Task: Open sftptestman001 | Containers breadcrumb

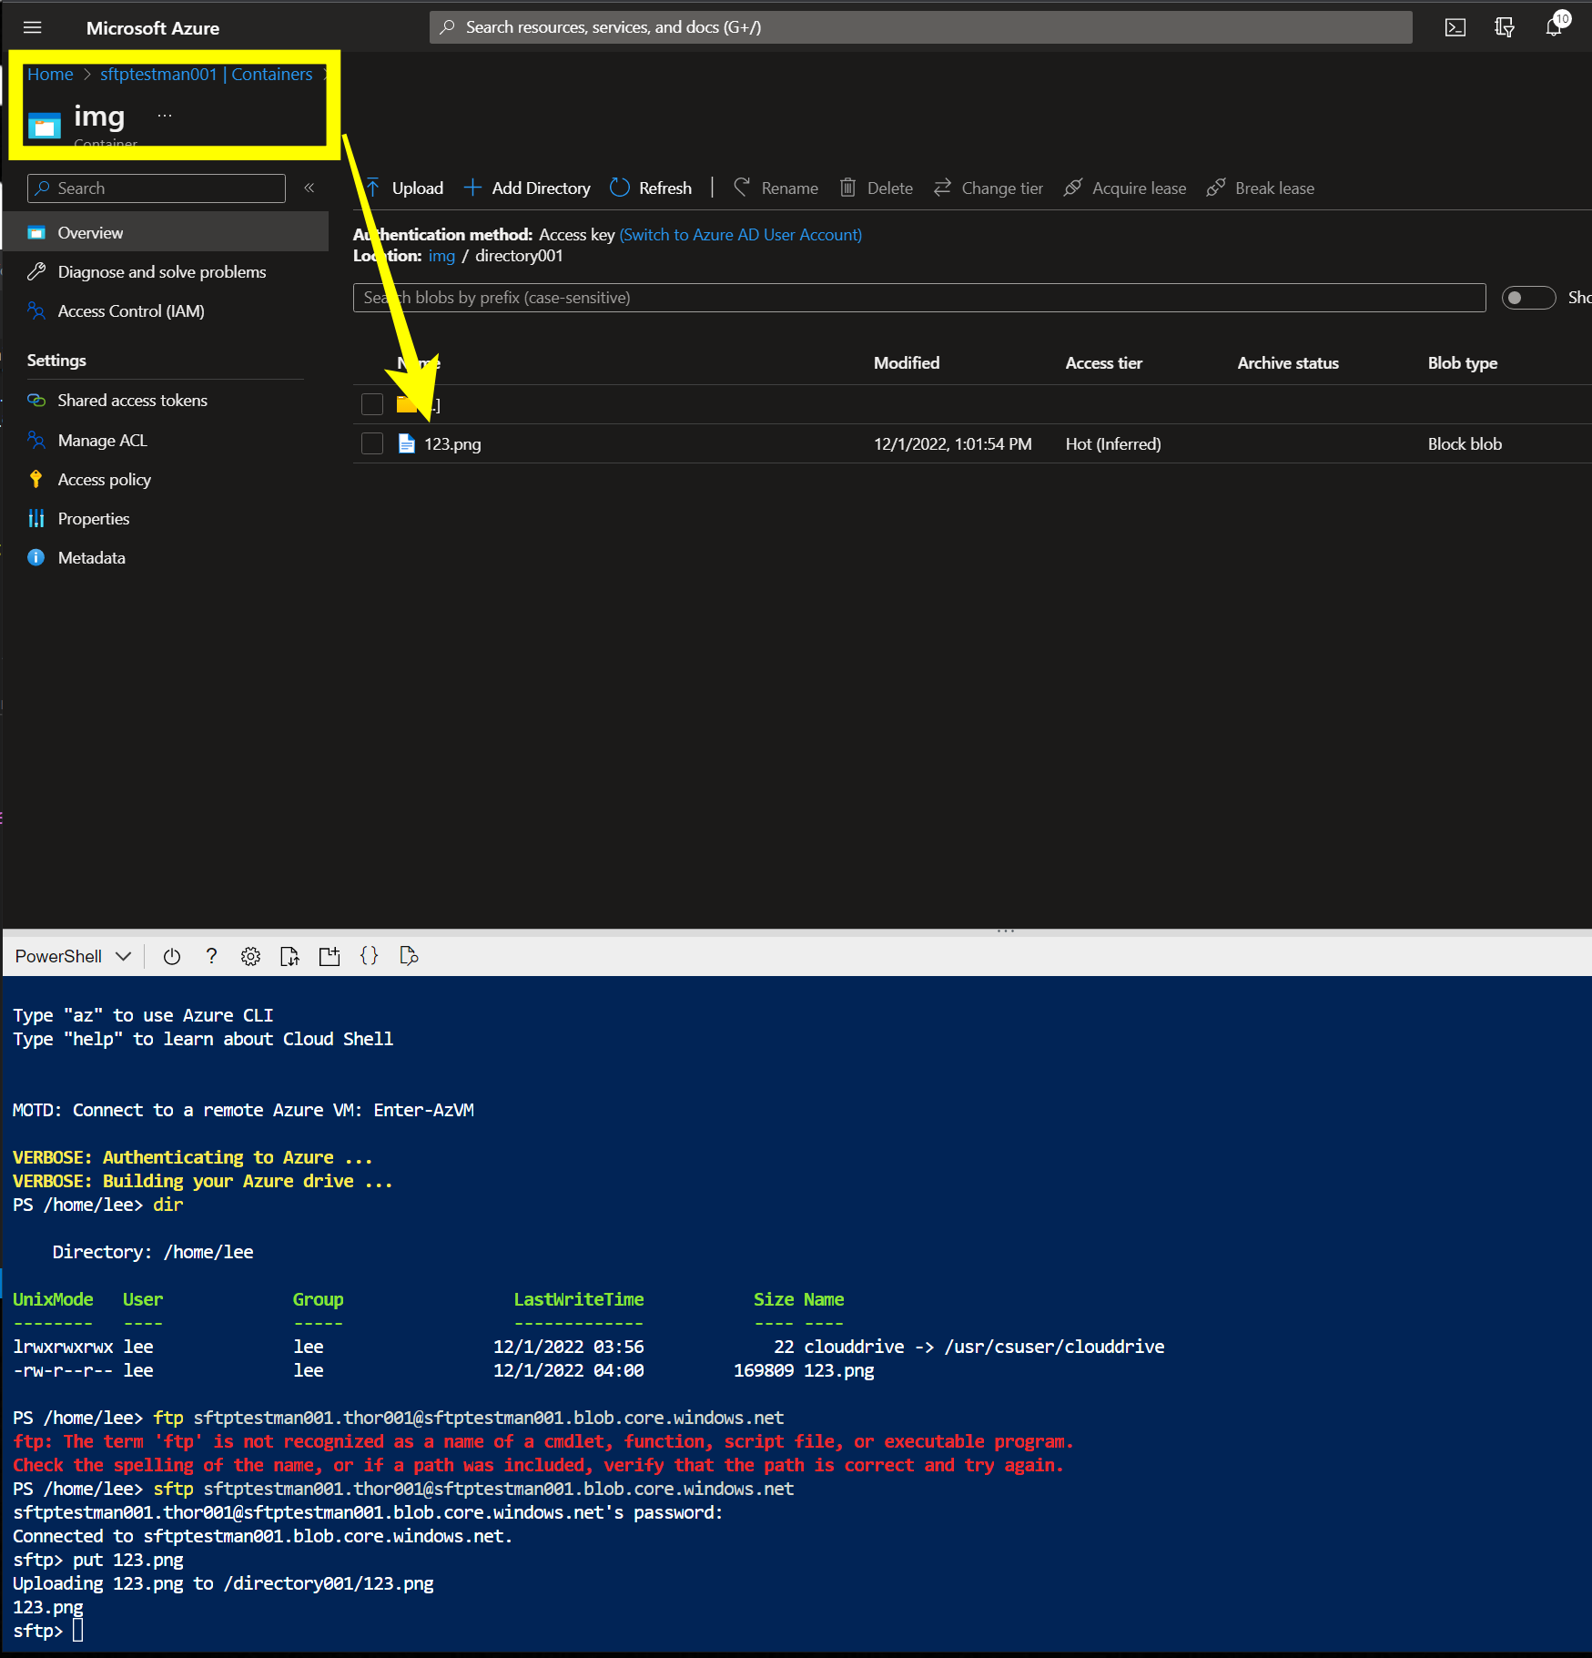Action: point(207,75)
